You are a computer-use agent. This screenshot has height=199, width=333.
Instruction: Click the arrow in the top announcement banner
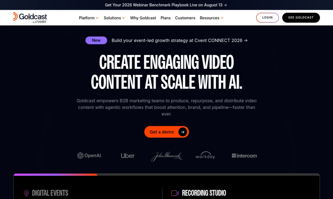pyautogui.click(x=225, y=5)
